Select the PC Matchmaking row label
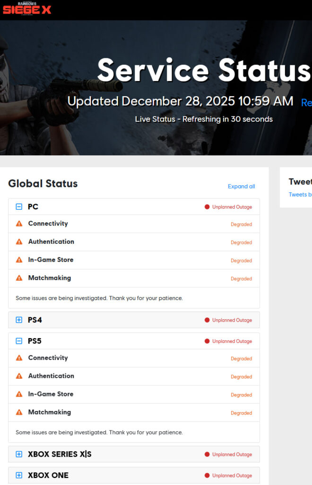This screenshot has height=485, width=312. click(x=49, y=278)
